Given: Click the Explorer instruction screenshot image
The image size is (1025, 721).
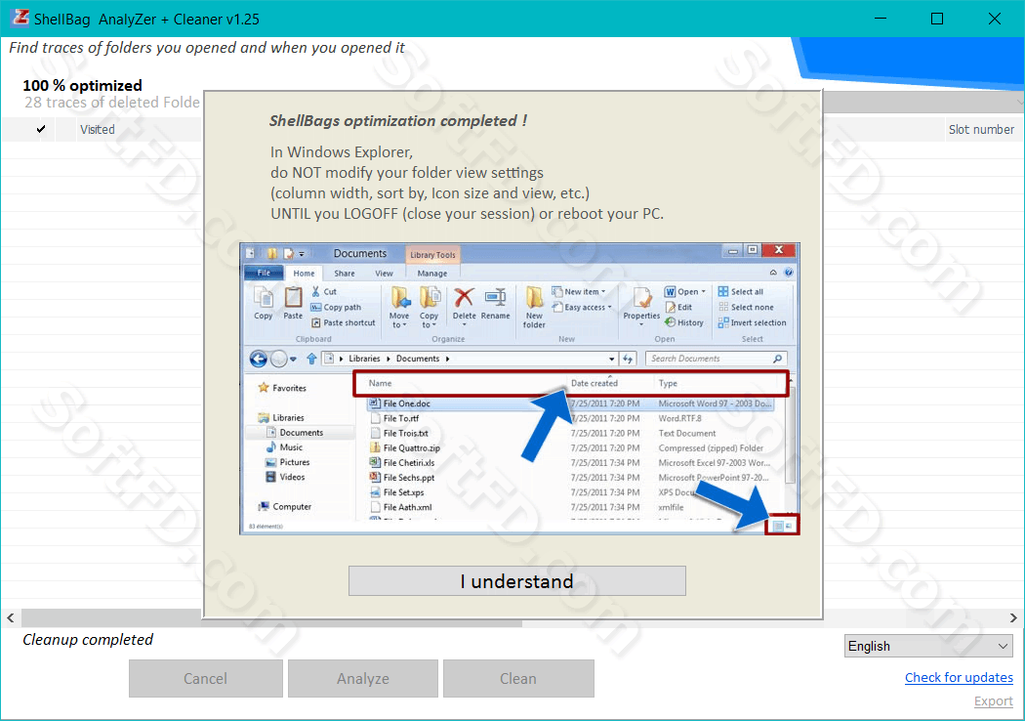Looking at the screenshot, I should 519,389.
